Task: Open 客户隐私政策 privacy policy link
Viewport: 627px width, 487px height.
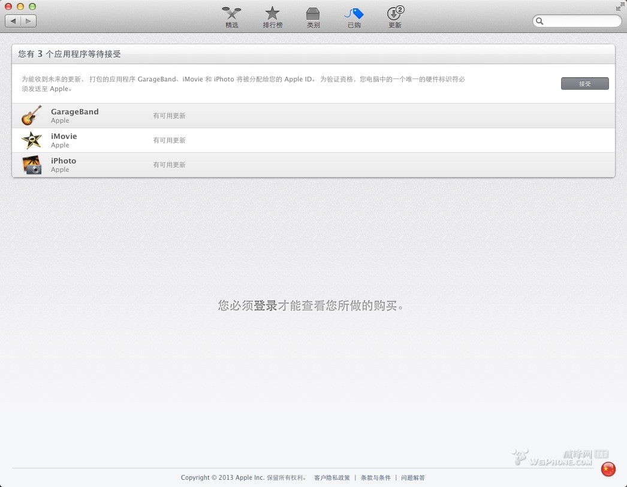Action: point(332,477)
